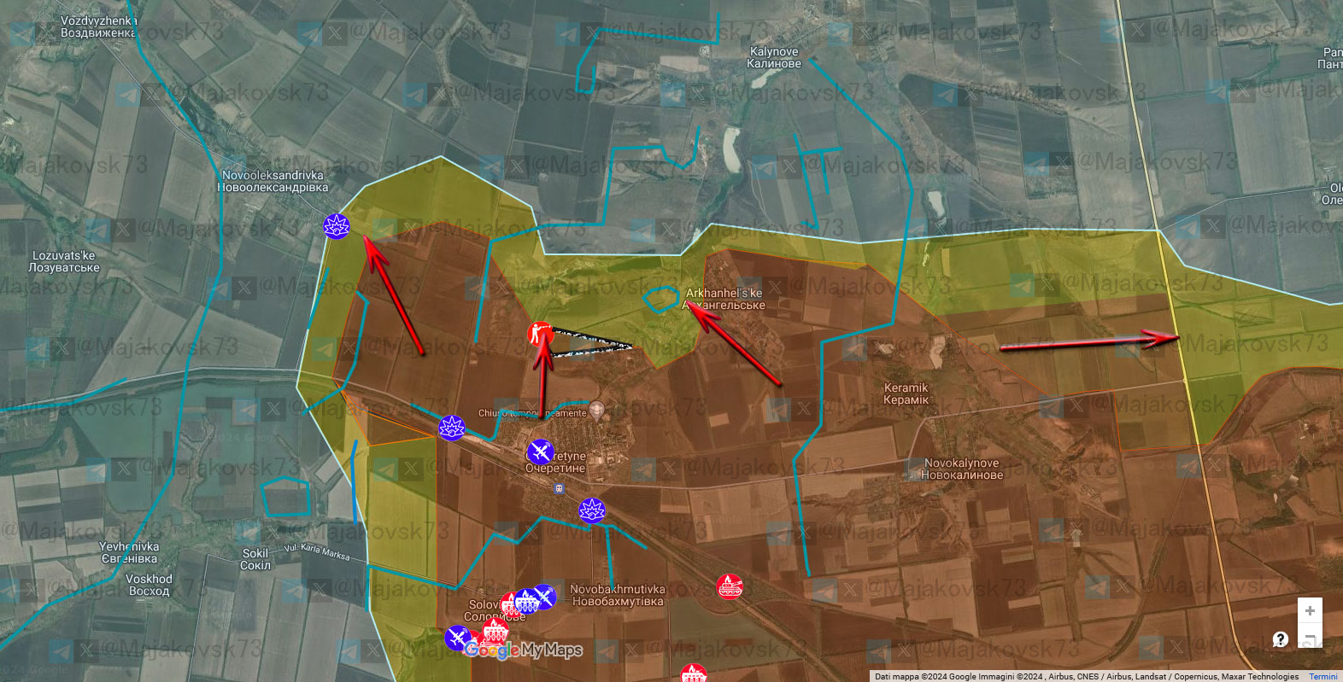The image size is (1343, 682).
Task: Click the Vul. Karla Marksa street label
Action: pyautogui.click(x=317, y=551)
